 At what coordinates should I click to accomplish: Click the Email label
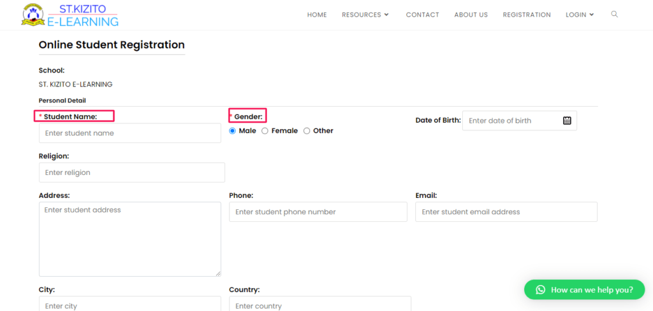[426, 195]
